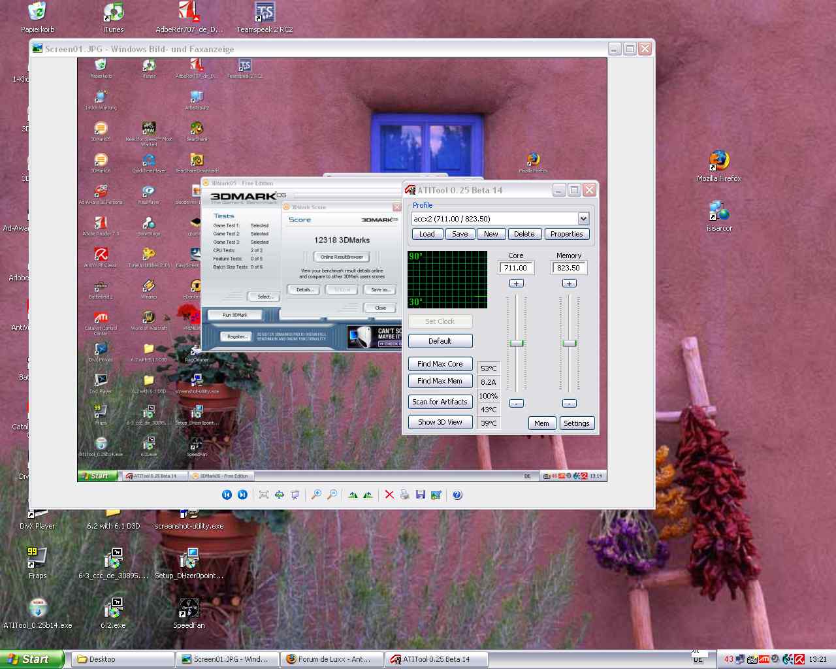Switch to Screen01.JPG taskbar button

(227, 659)
